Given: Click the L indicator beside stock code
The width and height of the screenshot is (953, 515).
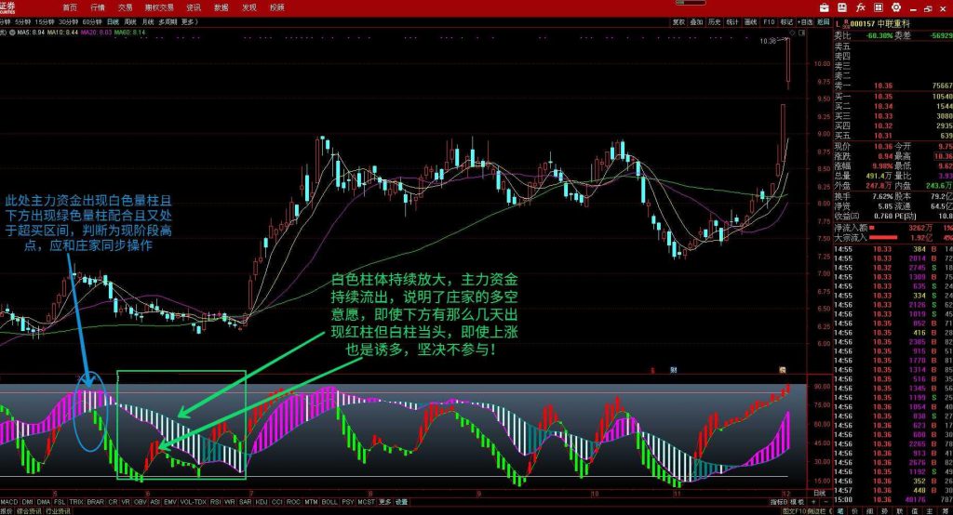Looking at the screenshot, I should [837, 20].
